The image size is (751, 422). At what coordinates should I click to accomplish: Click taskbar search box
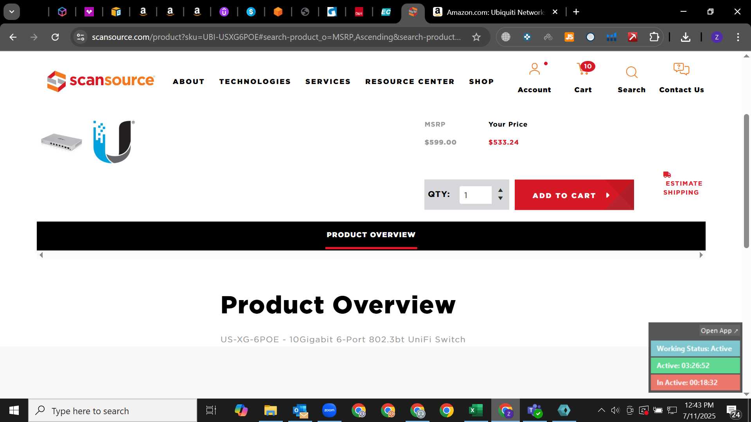[x=113, y=411]
